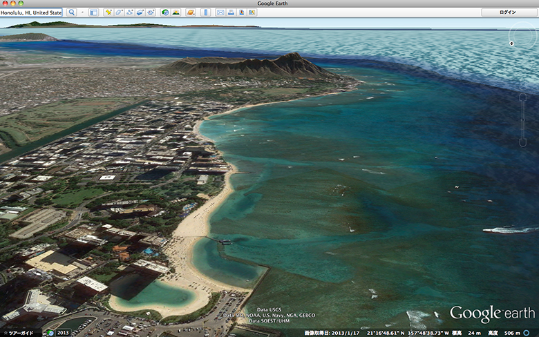Click the ログイン sign-in button
This screenshot has height=337, width=539.
click(508, 12)
